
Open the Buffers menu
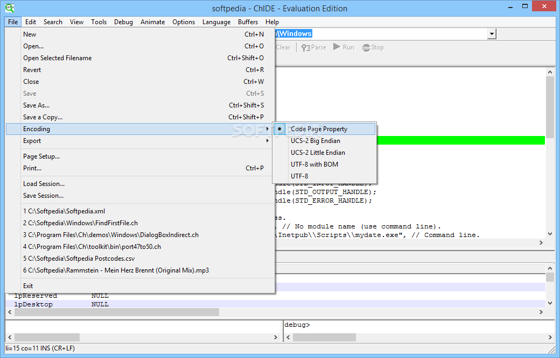[248, 22]
